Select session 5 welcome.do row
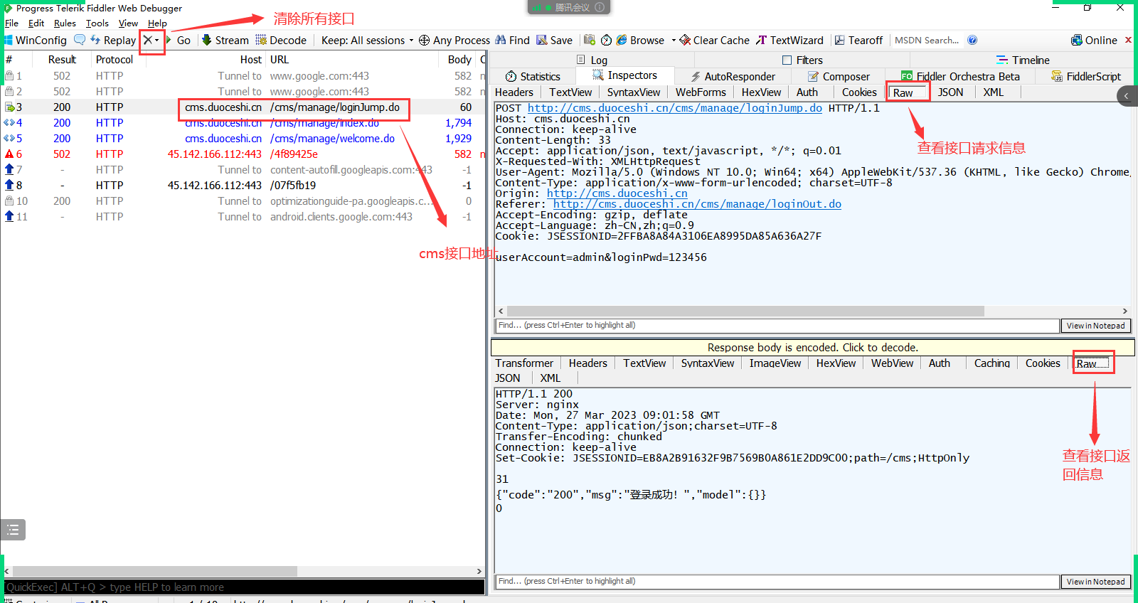Screen dimensions: 1138x603 pos(243,139)
